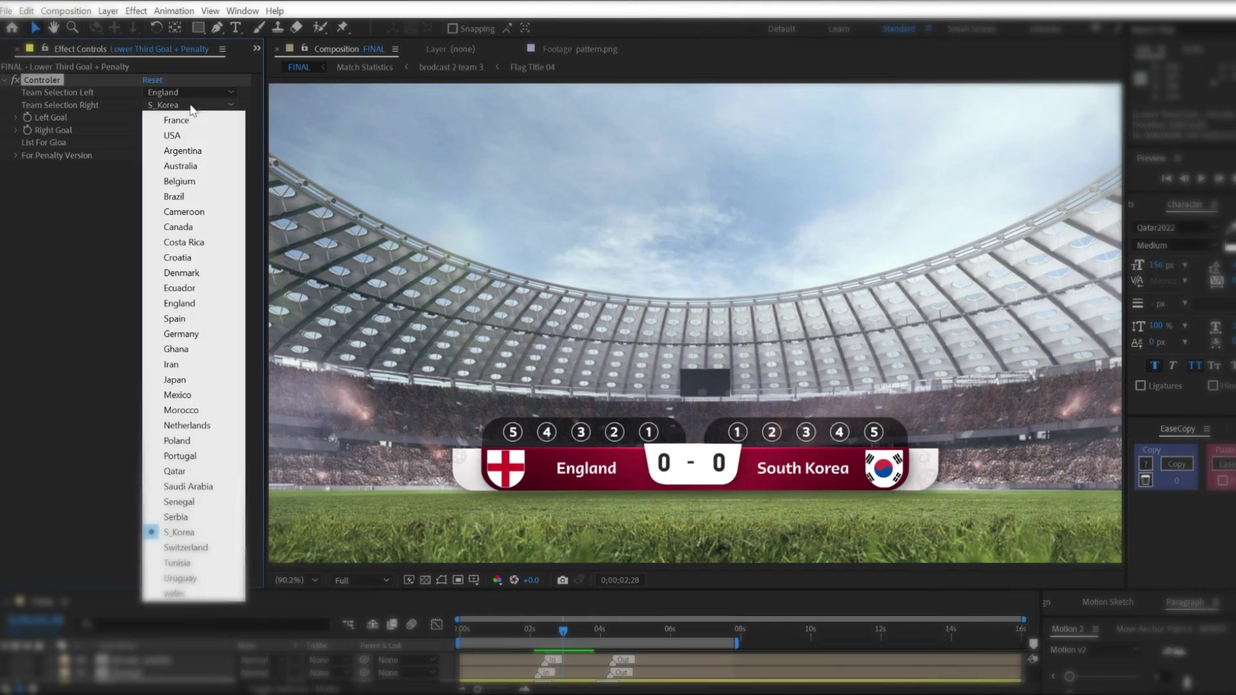Toggle the Ligatures checkbox
This screenshot has width=1236, height=695.
(1141, 385)
